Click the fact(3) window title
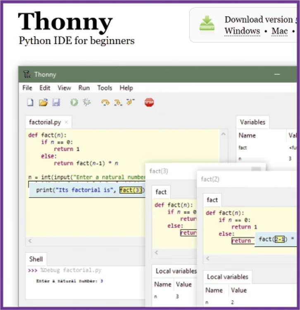Screen dimensions: 300x310 pyautogui.click(x=159, y=171)
